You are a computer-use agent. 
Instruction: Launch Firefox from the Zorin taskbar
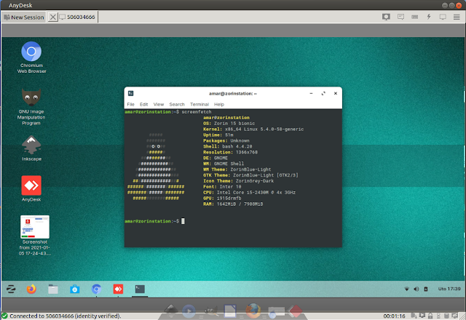pos(31,289)
